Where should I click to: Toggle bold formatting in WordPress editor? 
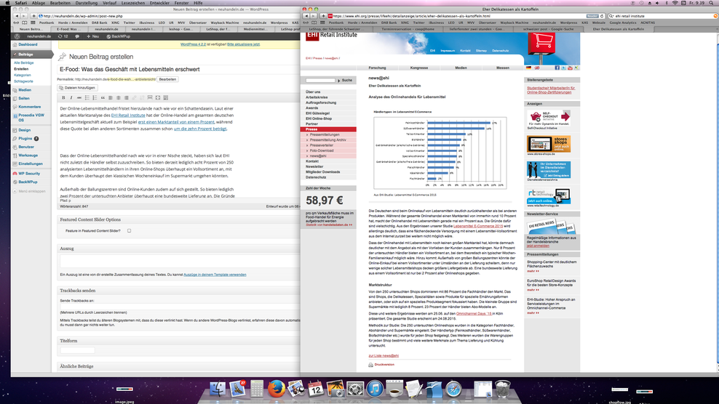(x=63, y=97)
